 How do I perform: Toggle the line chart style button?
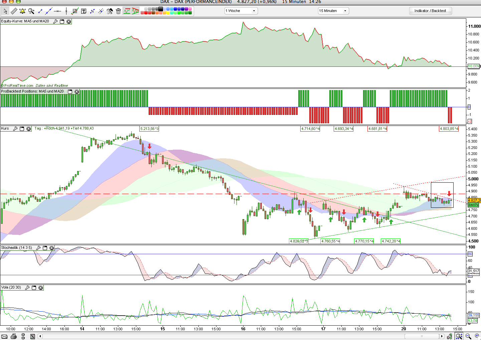127,11
